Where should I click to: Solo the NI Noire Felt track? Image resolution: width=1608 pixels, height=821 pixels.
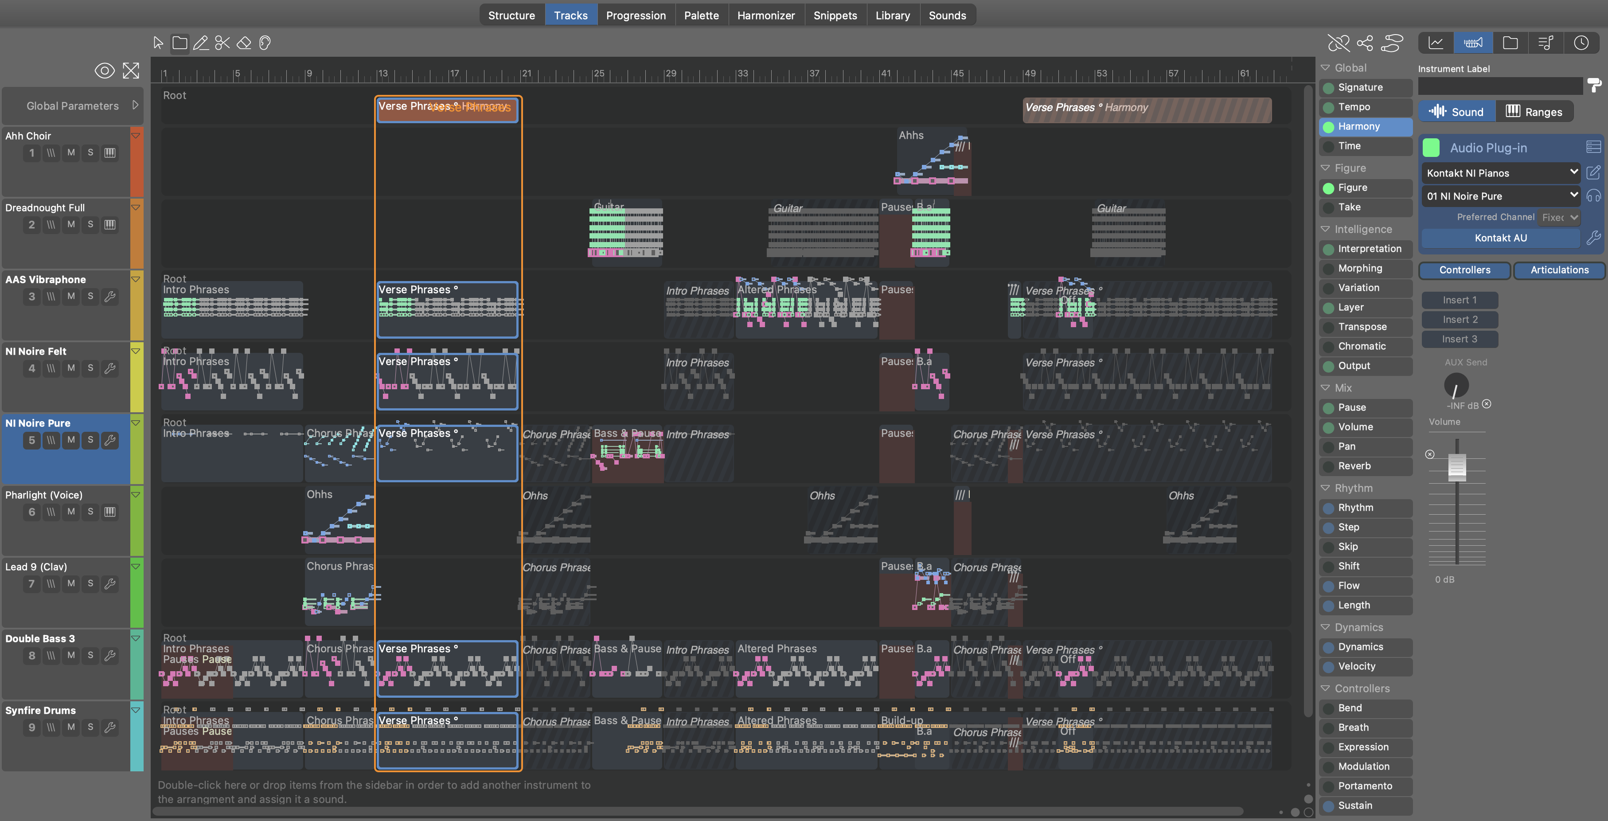(90, 368)
